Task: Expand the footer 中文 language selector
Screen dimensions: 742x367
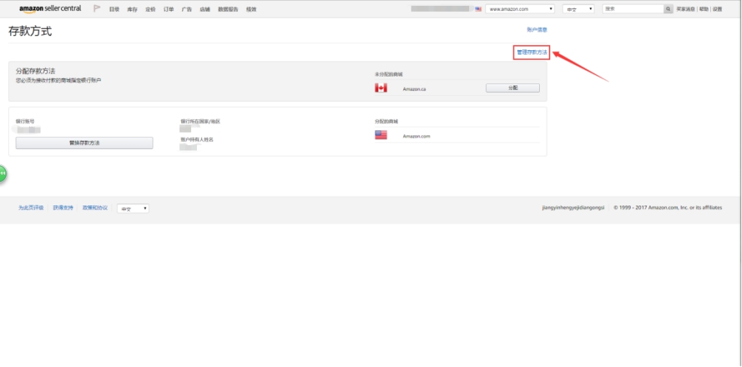Action: [134, 209]
